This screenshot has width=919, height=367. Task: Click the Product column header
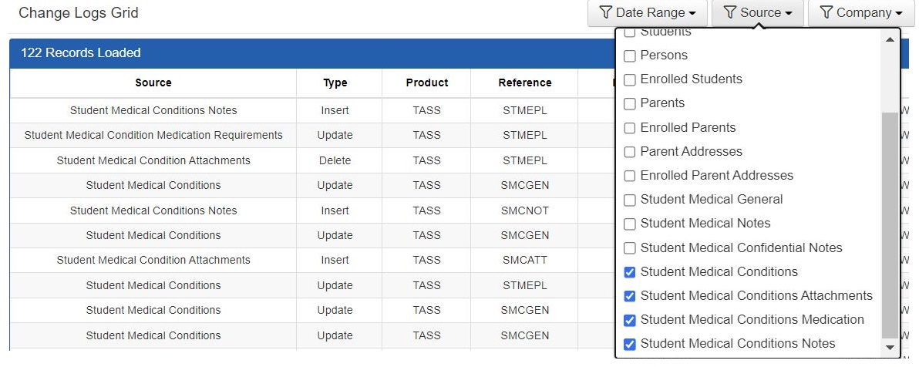tap(426, 82)
